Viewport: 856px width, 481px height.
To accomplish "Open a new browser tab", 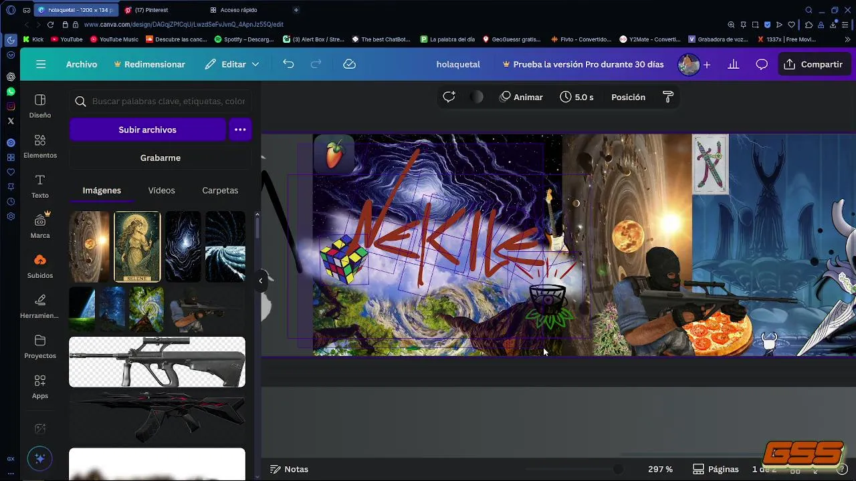I will (296, 10).
